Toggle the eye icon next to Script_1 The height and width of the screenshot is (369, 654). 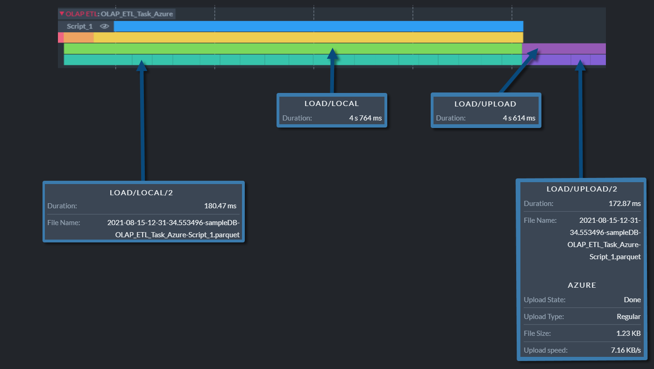pyautogui.click(x=104, y=27)
